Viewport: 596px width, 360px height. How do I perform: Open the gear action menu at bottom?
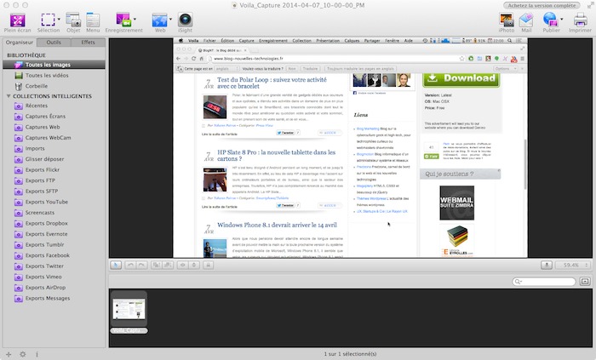click(x=23, y=354)
